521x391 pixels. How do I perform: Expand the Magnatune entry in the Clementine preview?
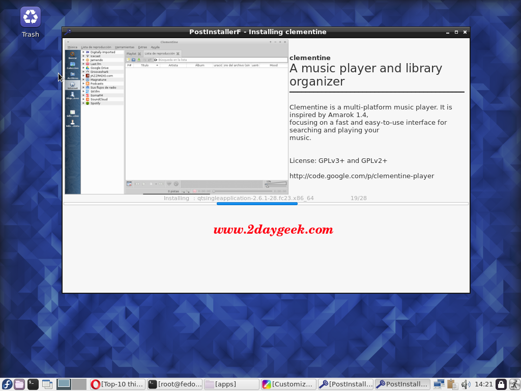[84, 80]
